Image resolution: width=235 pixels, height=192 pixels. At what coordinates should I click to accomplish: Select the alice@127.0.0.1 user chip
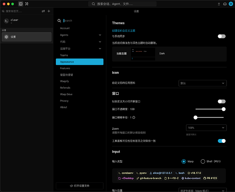click(x=161, y=173)
